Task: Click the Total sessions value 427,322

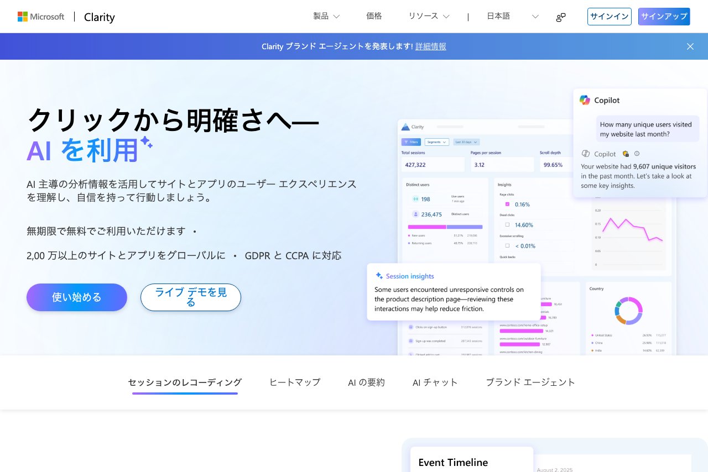Action: tap(415, 165)
